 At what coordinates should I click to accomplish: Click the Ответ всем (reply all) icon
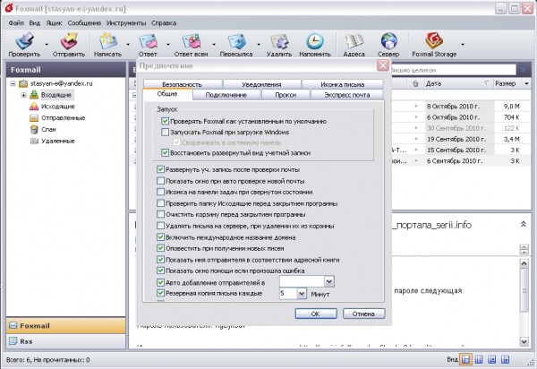192,41
